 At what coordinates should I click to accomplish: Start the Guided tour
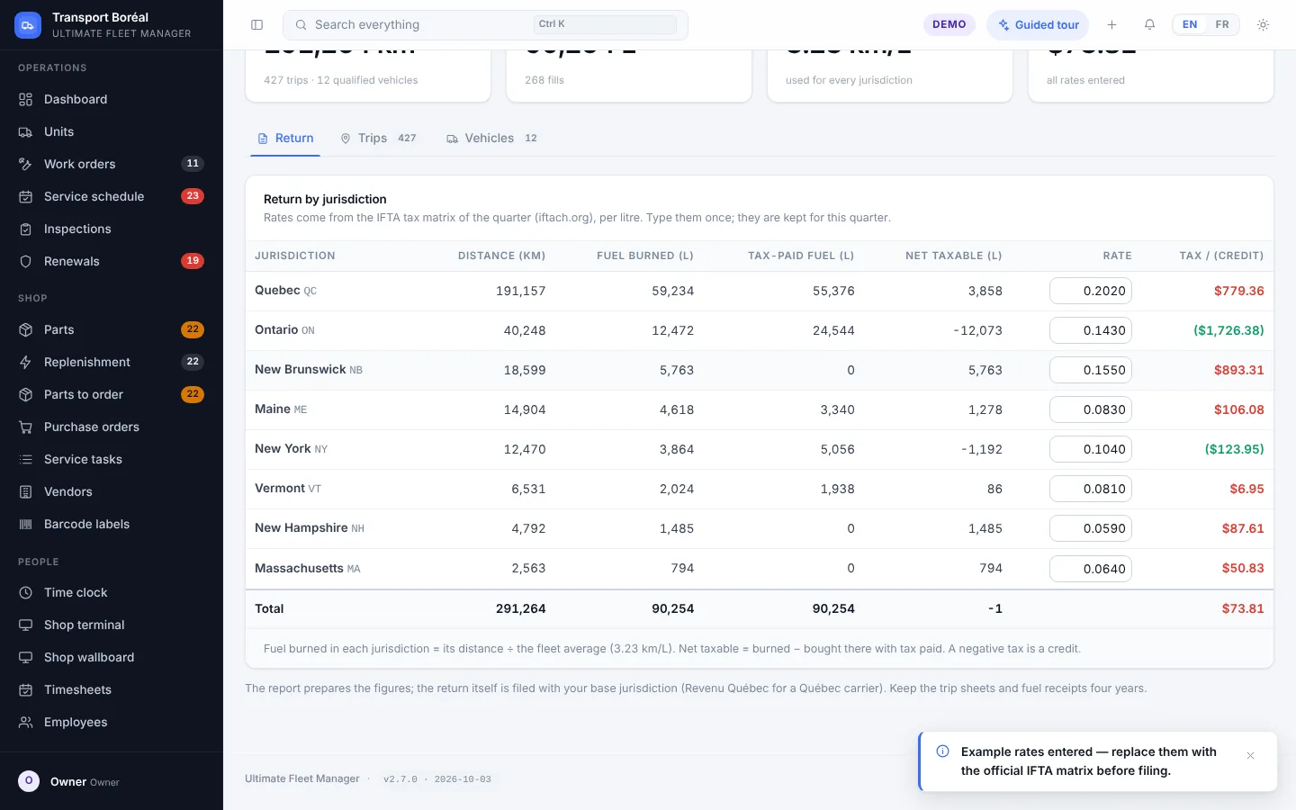[x=1038, y=25]
